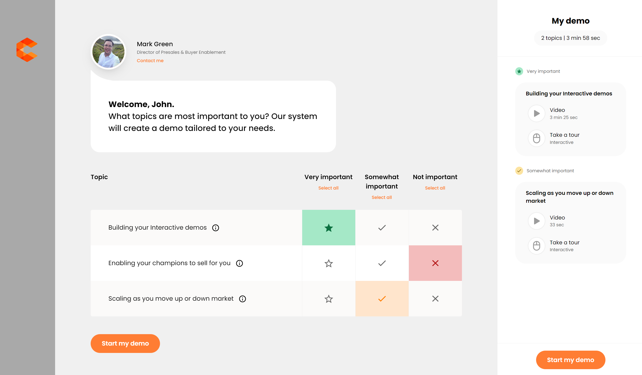Click mouse icon for Building demos tour

pyautogui.click(x=536, y=138)
